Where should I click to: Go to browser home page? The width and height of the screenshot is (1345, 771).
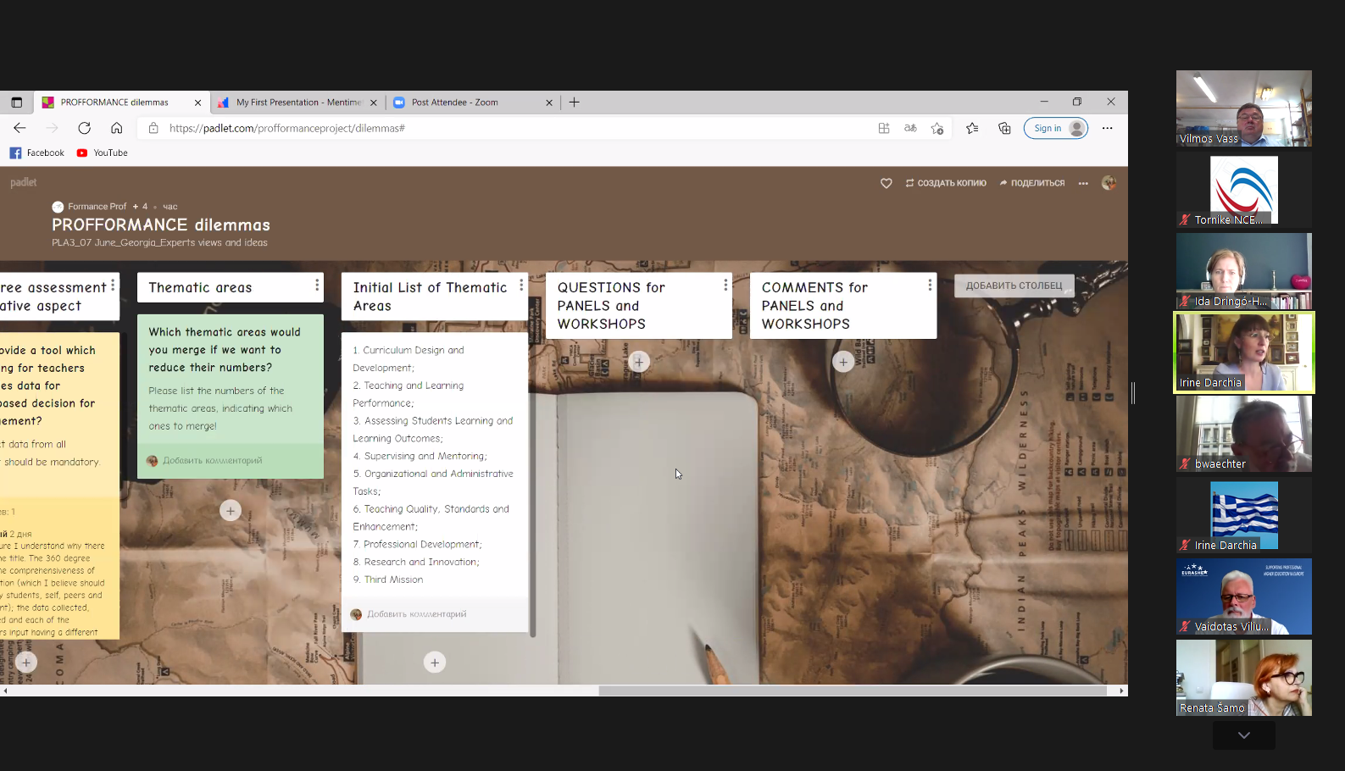(x=117, y=128)
